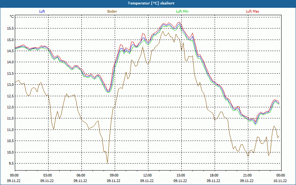Click the 12,5 y-axis value

[10, 96]
